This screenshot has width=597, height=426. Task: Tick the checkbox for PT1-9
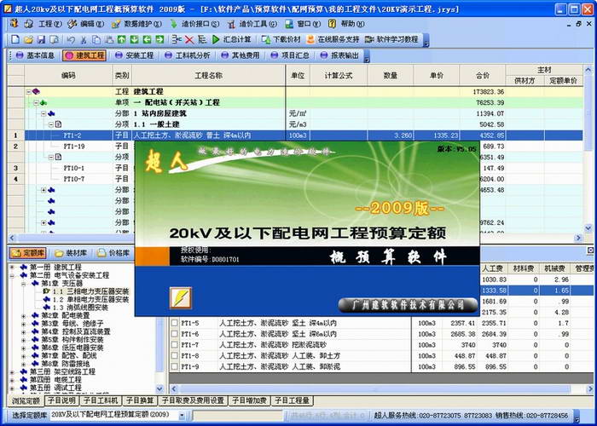(174, 367)
